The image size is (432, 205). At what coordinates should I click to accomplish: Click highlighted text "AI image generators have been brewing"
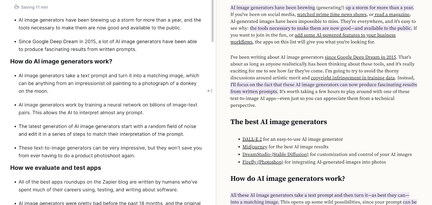tap(273, 8)
